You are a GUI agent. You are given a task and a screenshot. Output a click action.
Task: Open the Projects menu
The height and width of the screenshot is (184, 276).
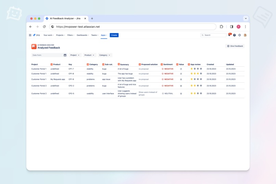60,35
